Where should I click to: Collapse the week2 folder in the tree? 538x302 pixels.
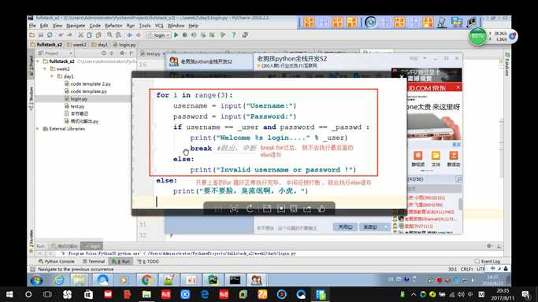[45, 69]
